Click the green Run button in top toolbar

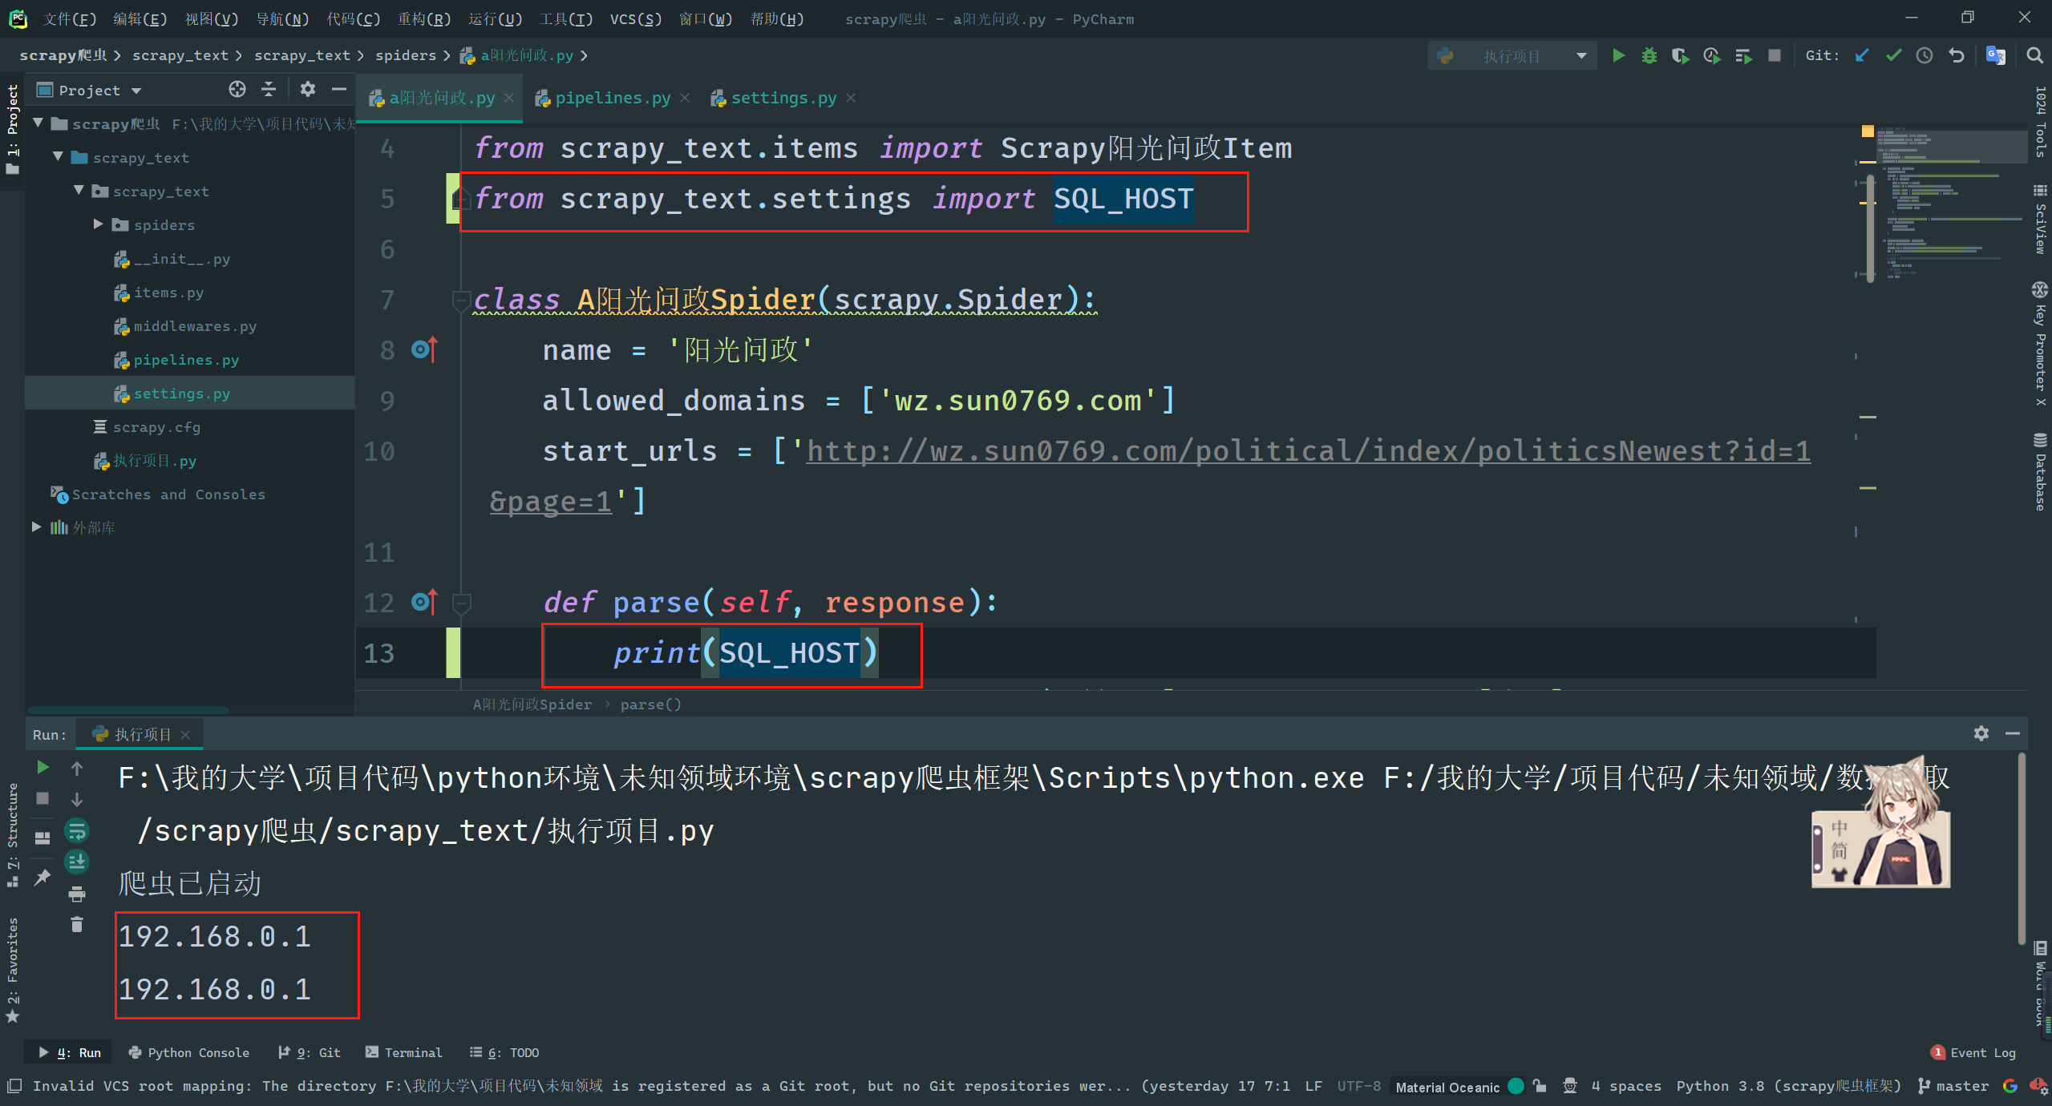[1618, 55]
